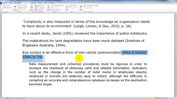Click 'Engineers Australia, 1994)' in the document
Image resolution: width=177 pixels, height=99 pixels.
tap(44, 45)
